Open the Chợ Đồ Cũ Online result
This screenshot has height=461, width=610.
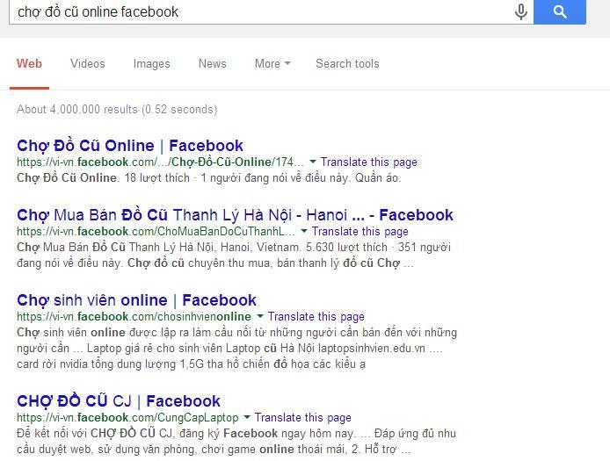point(130,146)
